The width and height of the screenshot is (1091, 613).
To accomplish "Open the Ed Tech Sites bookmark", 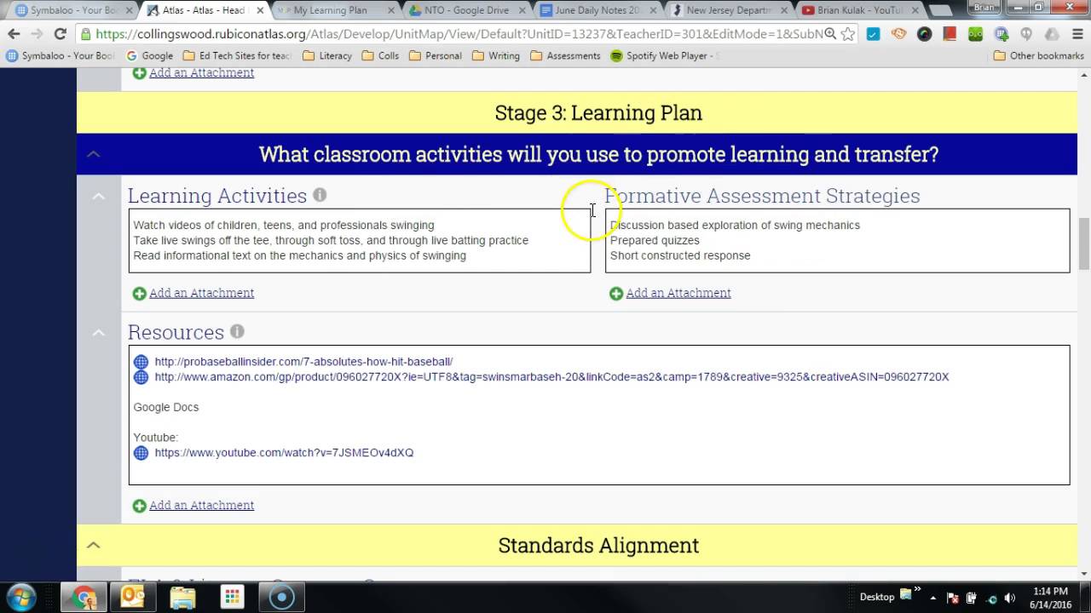I will (237, 55).
